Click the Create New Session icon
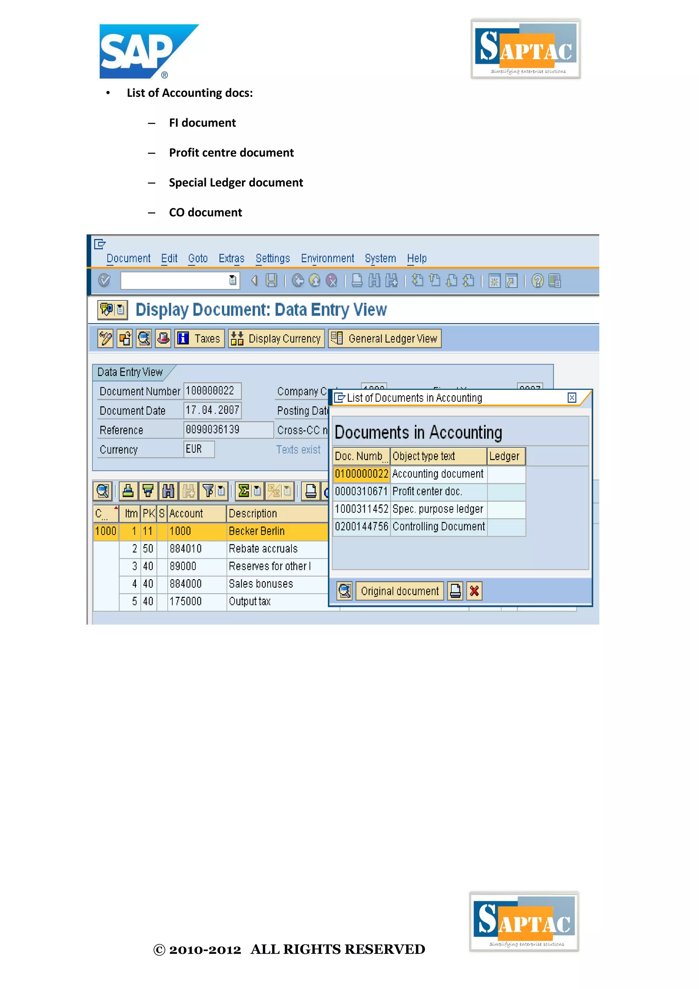 [x=495, y=281]
